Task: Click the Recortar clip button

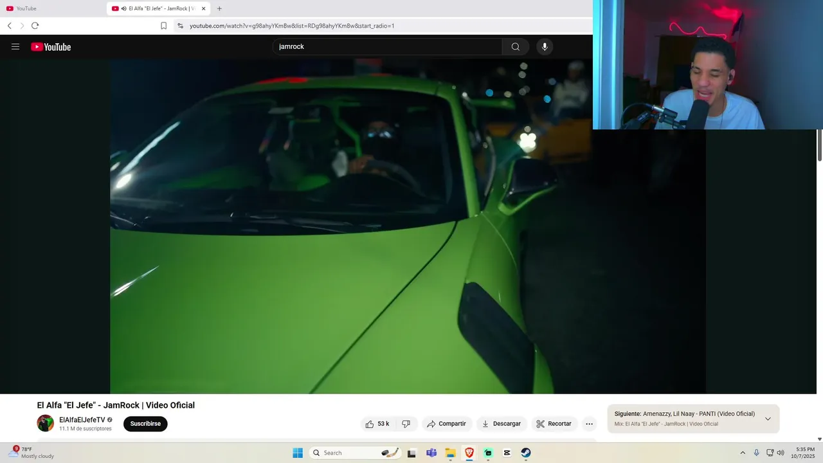Action: [554, 424]
